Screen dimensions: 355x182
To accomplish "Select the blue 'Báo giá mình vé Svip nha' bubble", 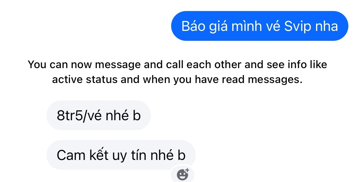I will point(260,26).
